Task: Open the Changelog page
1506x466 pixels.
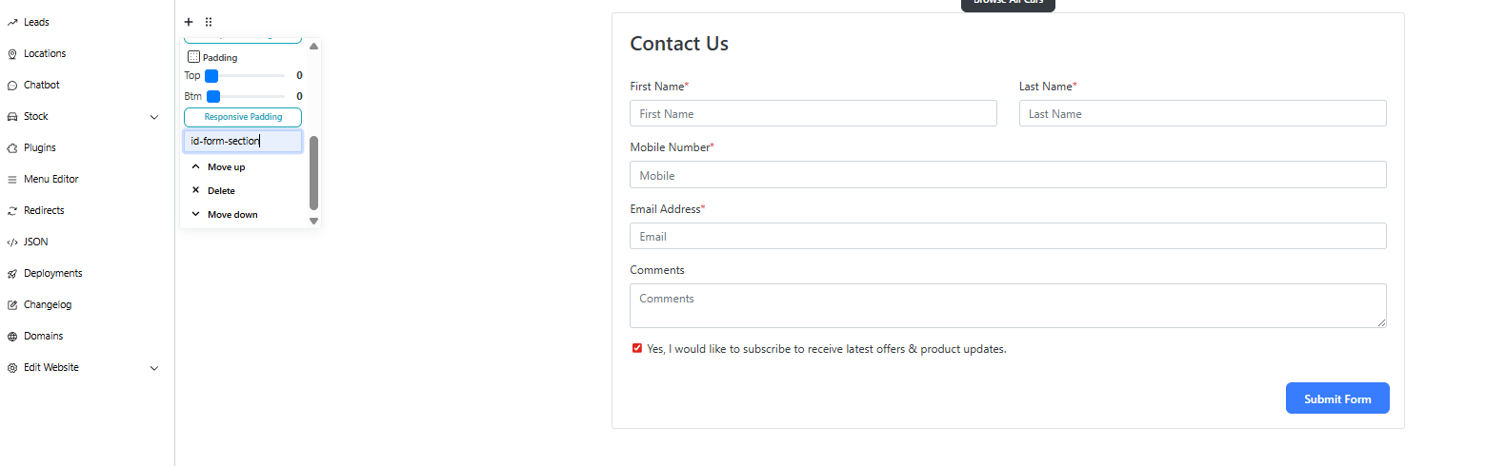Action: point(48,304)
